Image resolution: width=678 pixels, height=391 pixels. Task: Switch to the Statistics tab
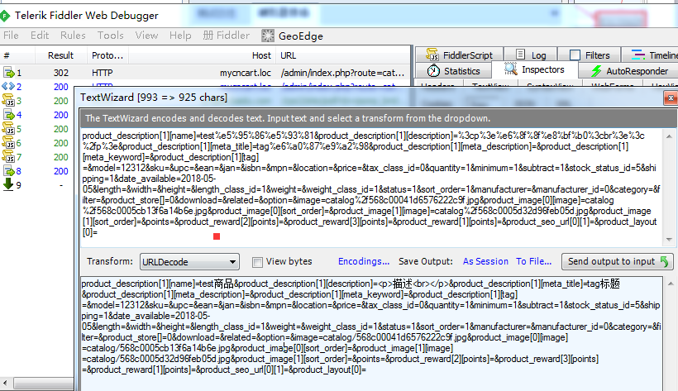click(x=454, y=71)
